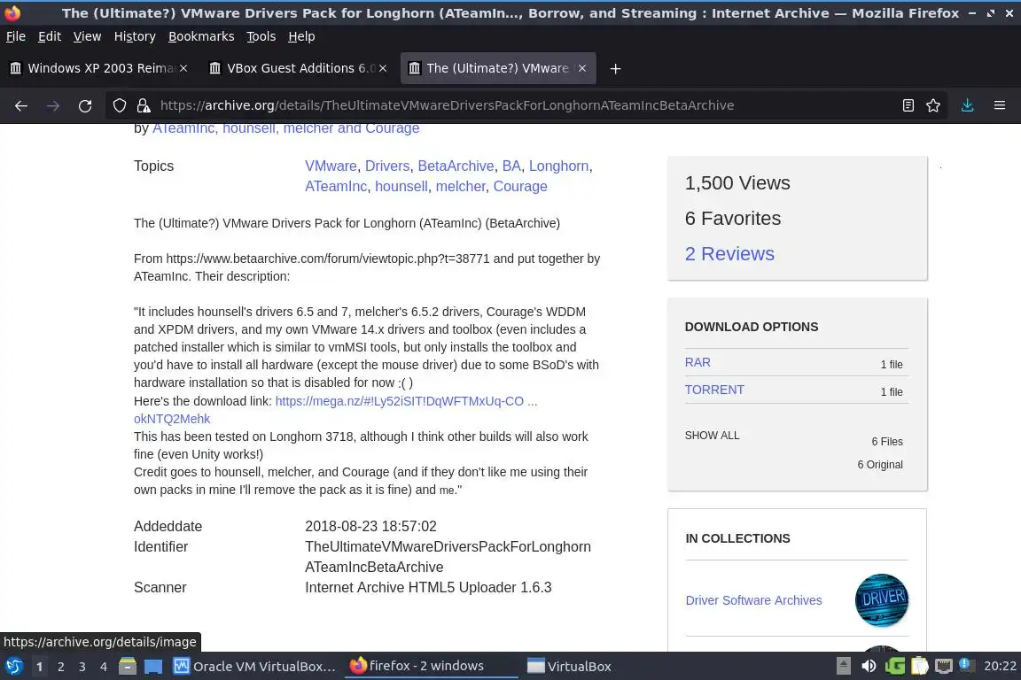Open the VMware topic link

pyautogui.click(x=331, y=166)
